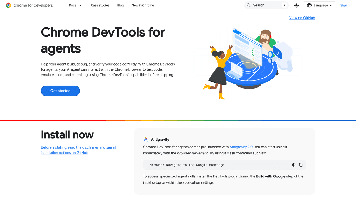Click the 'Chrome DevTools for agents' heading
Image resolution: width=356 pixels, height=200 pixels.
click(103, 40)
